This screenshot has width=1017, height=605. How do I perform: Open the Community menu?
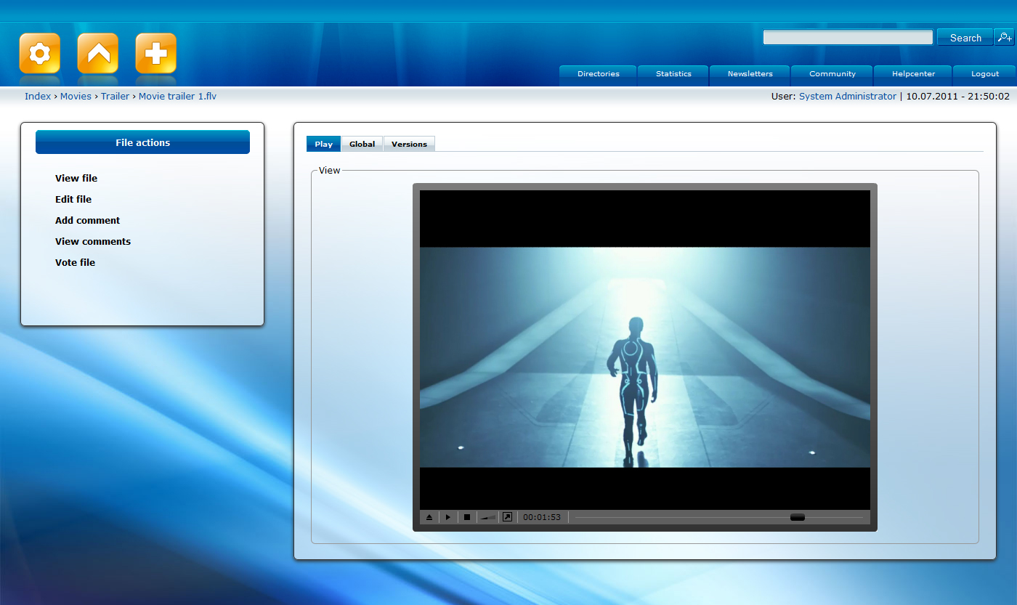tap(832, 74)
